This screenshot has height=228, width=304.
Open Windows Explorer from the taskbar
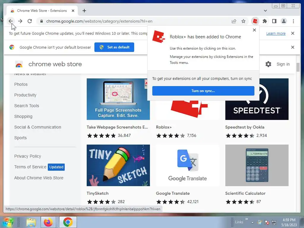tap(31, 222)
